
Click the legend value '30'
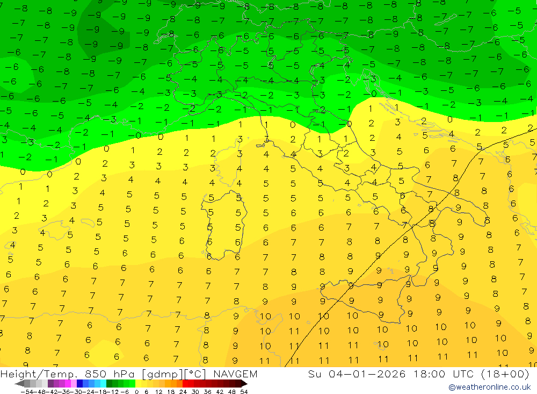click(195, 392)
